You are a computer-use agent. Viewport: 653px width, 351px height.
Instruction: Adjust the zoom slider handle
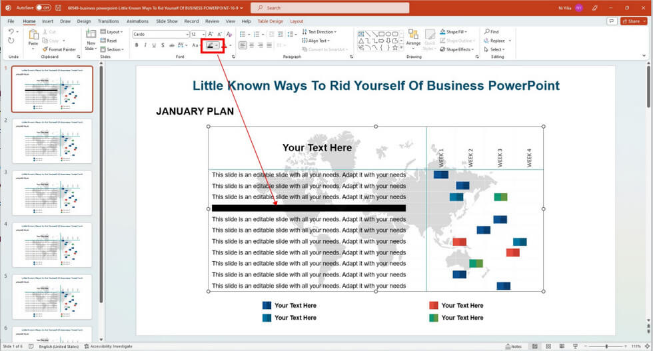tap(606, 346)
